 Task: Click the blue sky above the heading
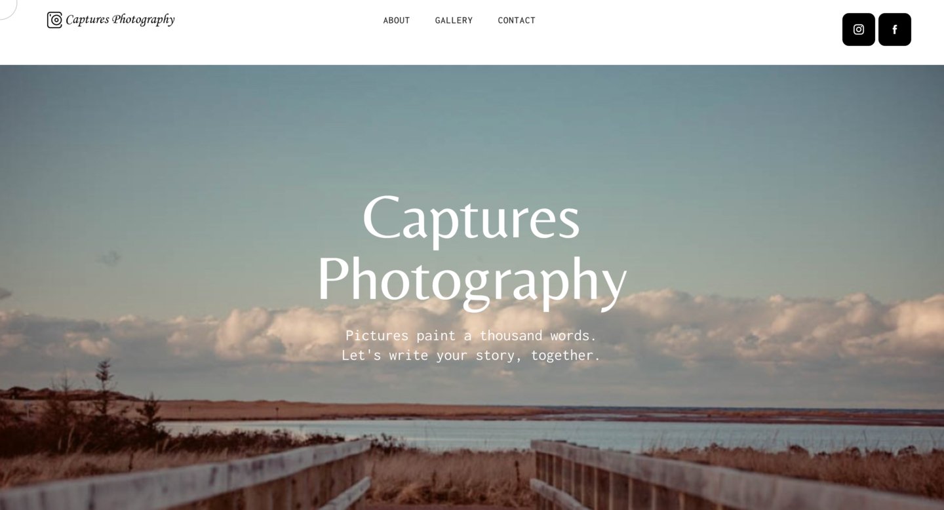472,125
